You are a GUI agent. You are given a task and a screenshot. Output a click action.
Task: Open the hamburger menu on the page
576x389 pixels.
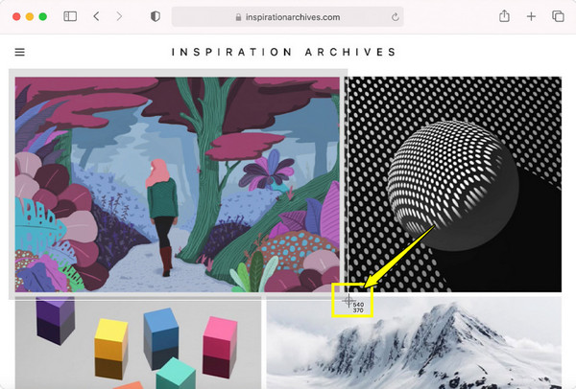coord(20,52)
